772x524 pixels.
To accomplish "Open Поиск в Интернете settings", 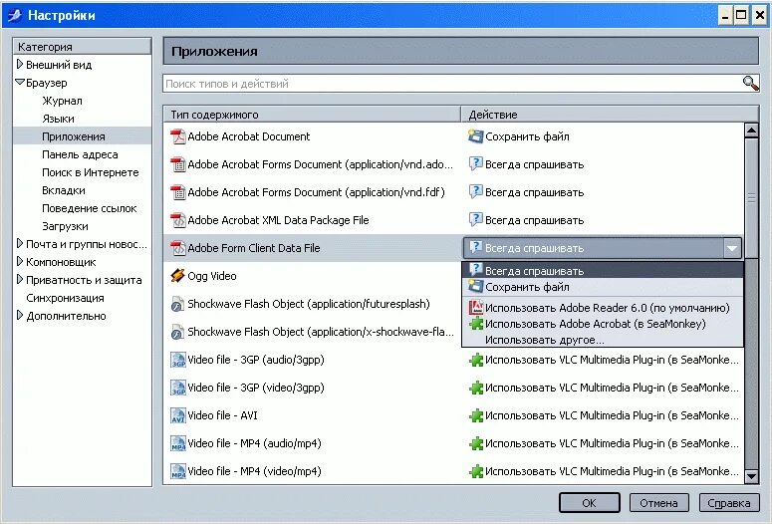I will coord(90,172).
